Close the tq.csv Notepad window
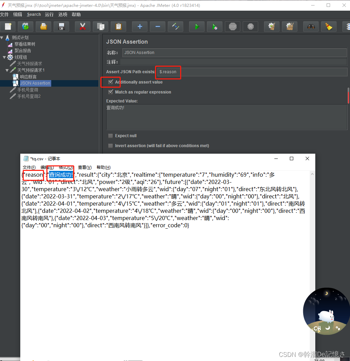Image resolution: width=350 pixels, height=361 pixels. coord(307,158)
